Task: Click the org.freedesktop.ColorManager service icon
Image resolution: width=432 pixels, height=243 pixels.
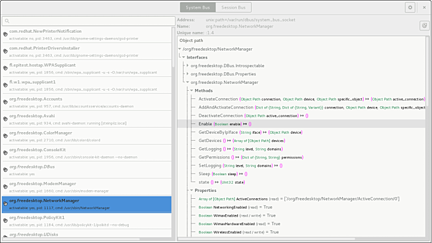Action: click(x=5, y=136)
